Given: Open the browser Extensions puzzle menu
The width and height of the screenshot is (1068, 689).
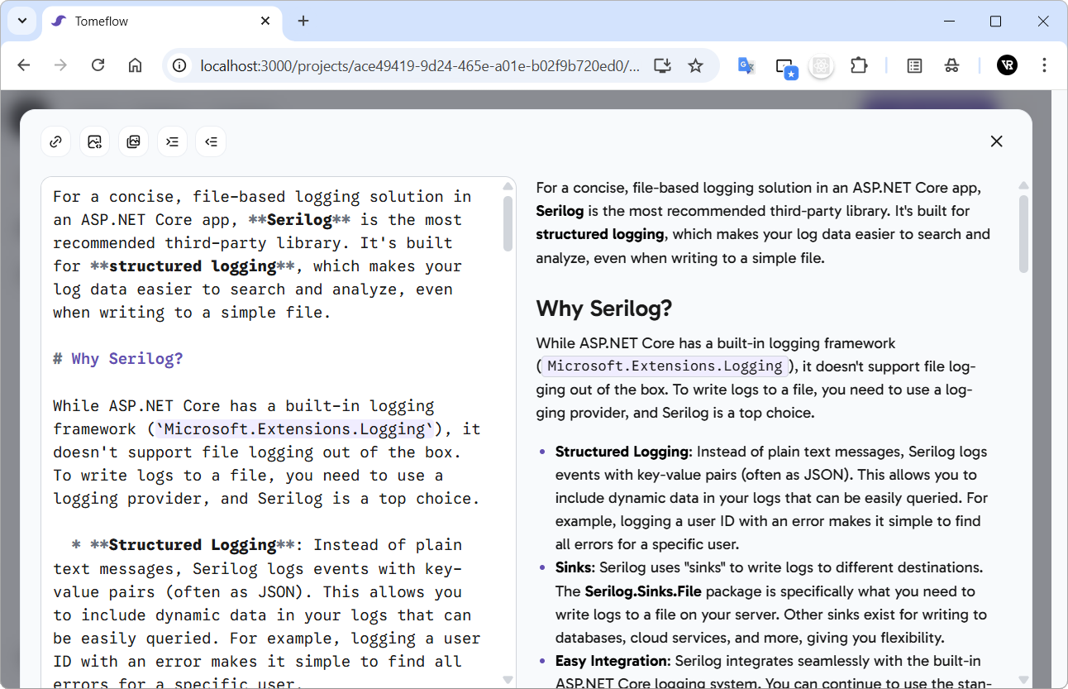Looking at the screenshot, I should point(859,65).
